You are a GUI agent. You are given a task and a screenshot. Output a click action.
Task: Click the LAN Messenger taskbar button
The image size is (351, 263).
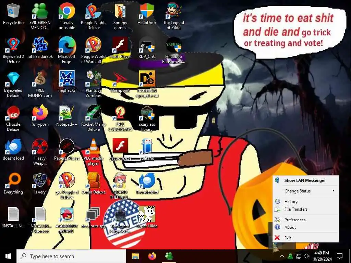pos(169,256)
